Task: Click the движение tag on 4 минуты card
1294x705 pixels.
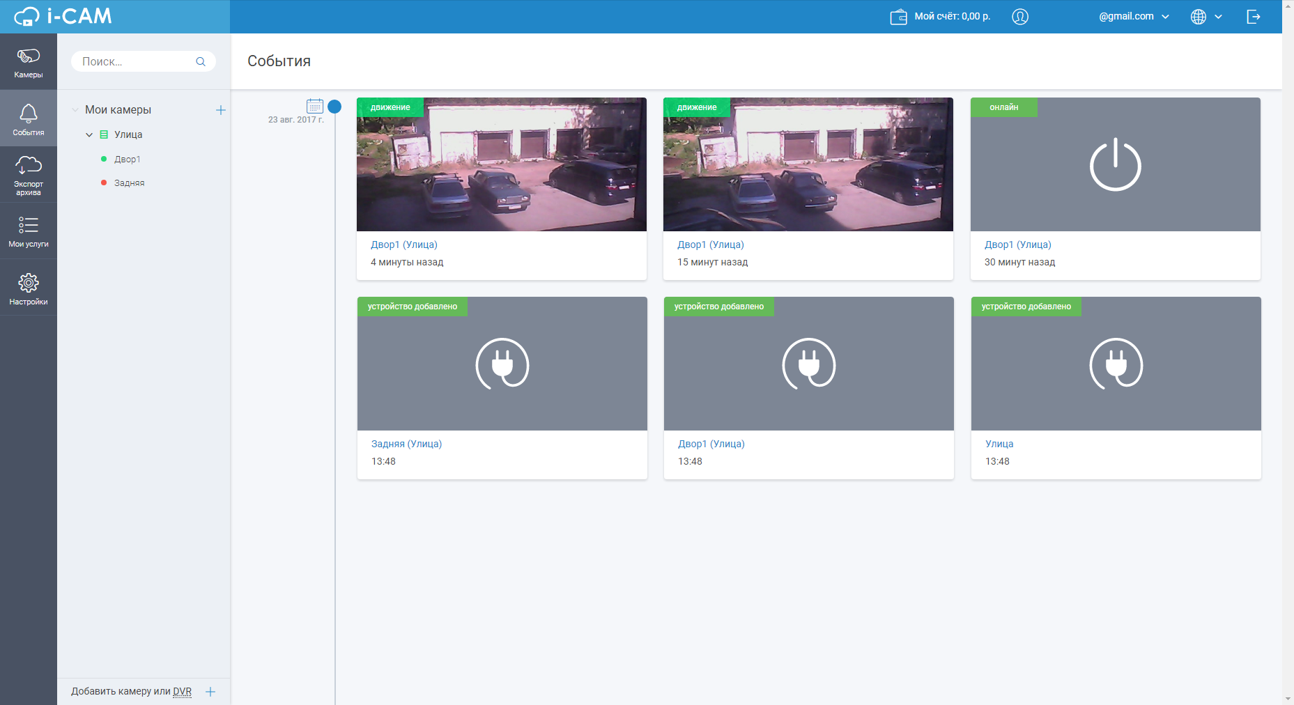Action: click(x=390, y=107)
